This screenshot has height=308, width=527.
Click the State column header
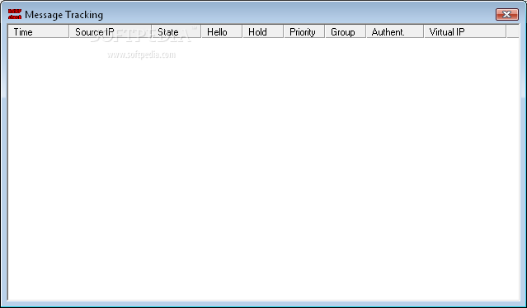click(x=176, y=31)
